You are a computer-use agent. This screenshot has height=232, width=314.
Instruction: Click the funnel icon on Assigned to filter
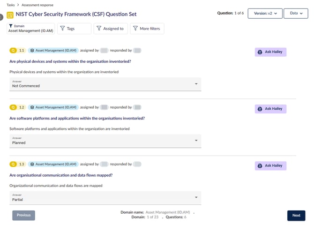[x=98, y=29]
